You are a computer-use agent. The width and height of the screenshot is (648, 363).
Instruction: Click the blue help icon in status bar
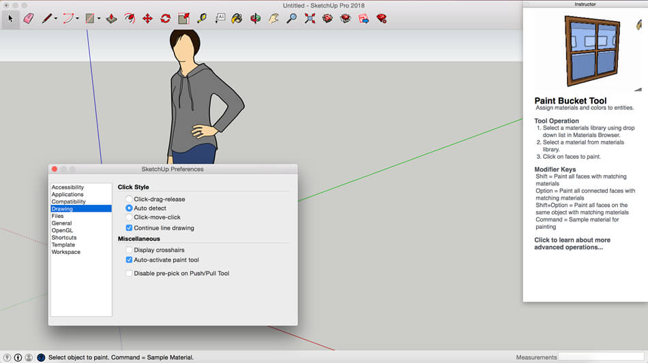[41, 358]
